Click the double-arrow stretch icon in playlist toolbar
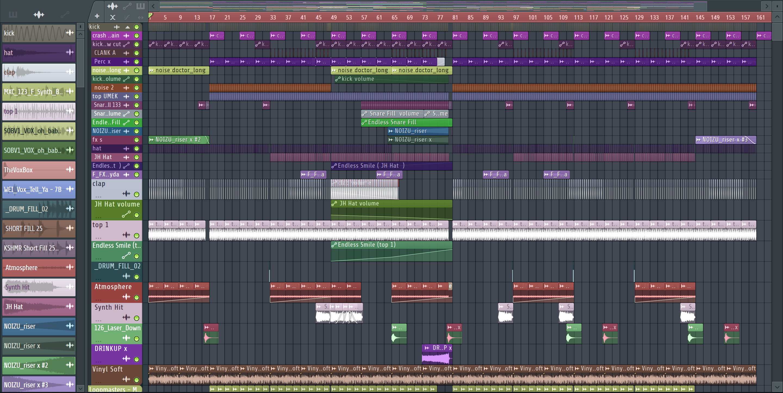This screenshot has width=783, height=393. (x=141, y=18)
